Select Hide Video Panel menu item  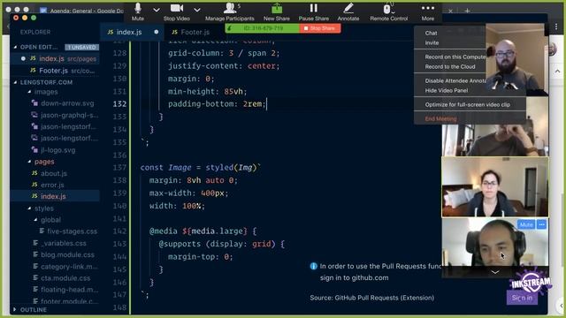446,90
